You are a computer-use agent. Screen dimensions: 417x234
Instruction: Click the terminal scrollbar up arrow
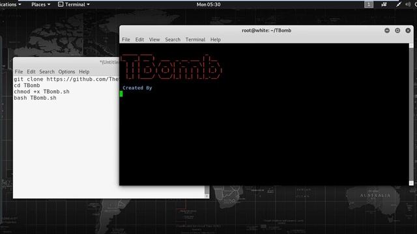pyautogui.click(x=411, y=45)
